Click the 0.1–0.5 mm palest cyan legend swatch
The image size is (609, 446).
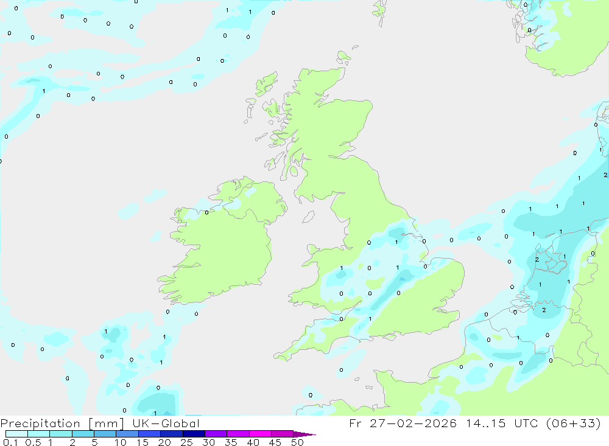click(16, 434)
